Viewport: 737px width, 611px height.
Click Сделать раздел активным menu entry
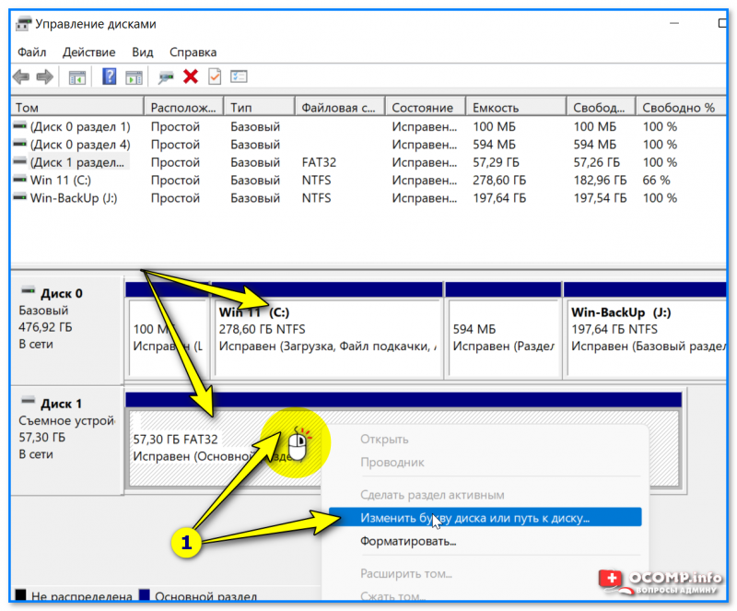432,495
